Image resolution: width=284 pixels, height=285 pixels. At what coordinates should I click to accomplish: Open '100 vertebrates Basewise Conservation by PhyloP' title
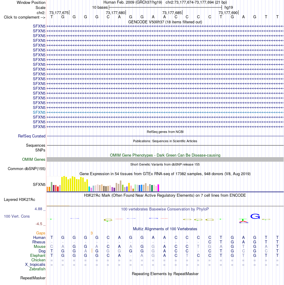165,209
